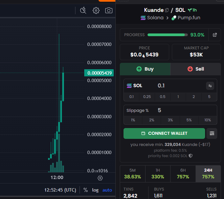
Task: Toggle percent scale on chart
Action: click(86, 190)
